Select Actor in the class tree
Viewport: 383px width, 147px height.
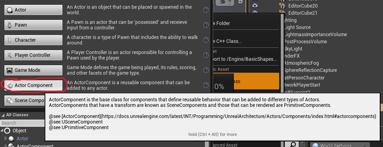pos(23,138)
